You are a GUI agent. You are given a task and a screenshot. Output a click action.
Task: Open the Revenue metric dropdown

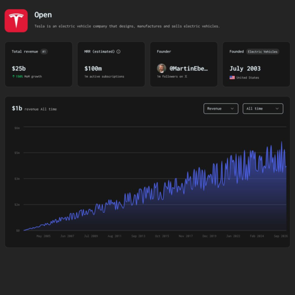click(221, 109)
